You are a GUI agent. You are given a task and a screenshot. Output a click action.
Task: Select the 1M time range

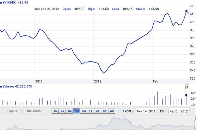(69, 111)
